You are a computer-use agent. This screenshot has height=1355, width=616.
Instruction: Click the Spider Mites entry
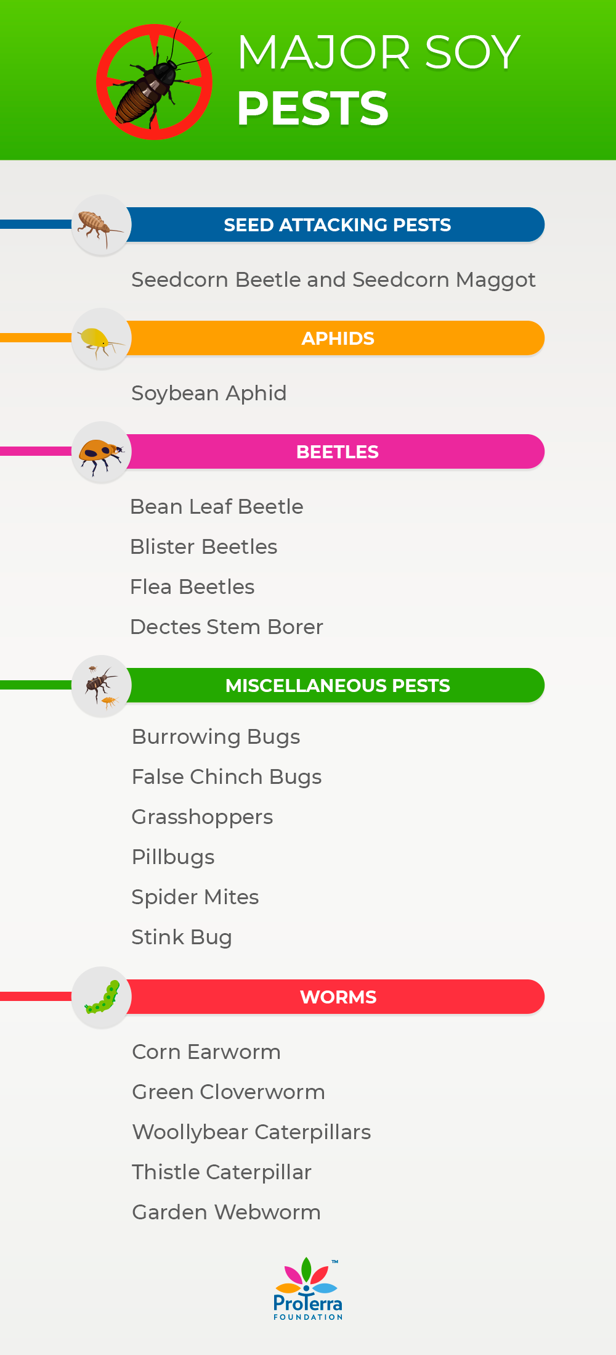pos(195,897)
